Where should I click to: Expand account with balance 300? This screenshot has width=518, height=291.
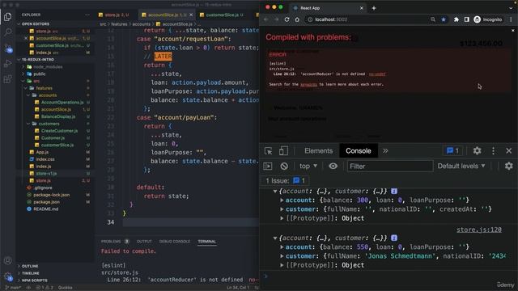(x=282, y=200)
